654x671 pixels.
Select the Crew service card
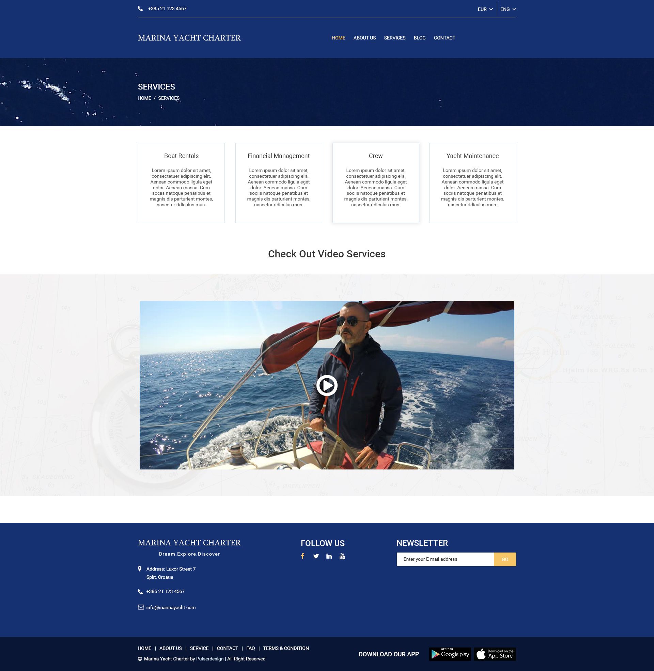pyautogui.click(x=375, y=182)
